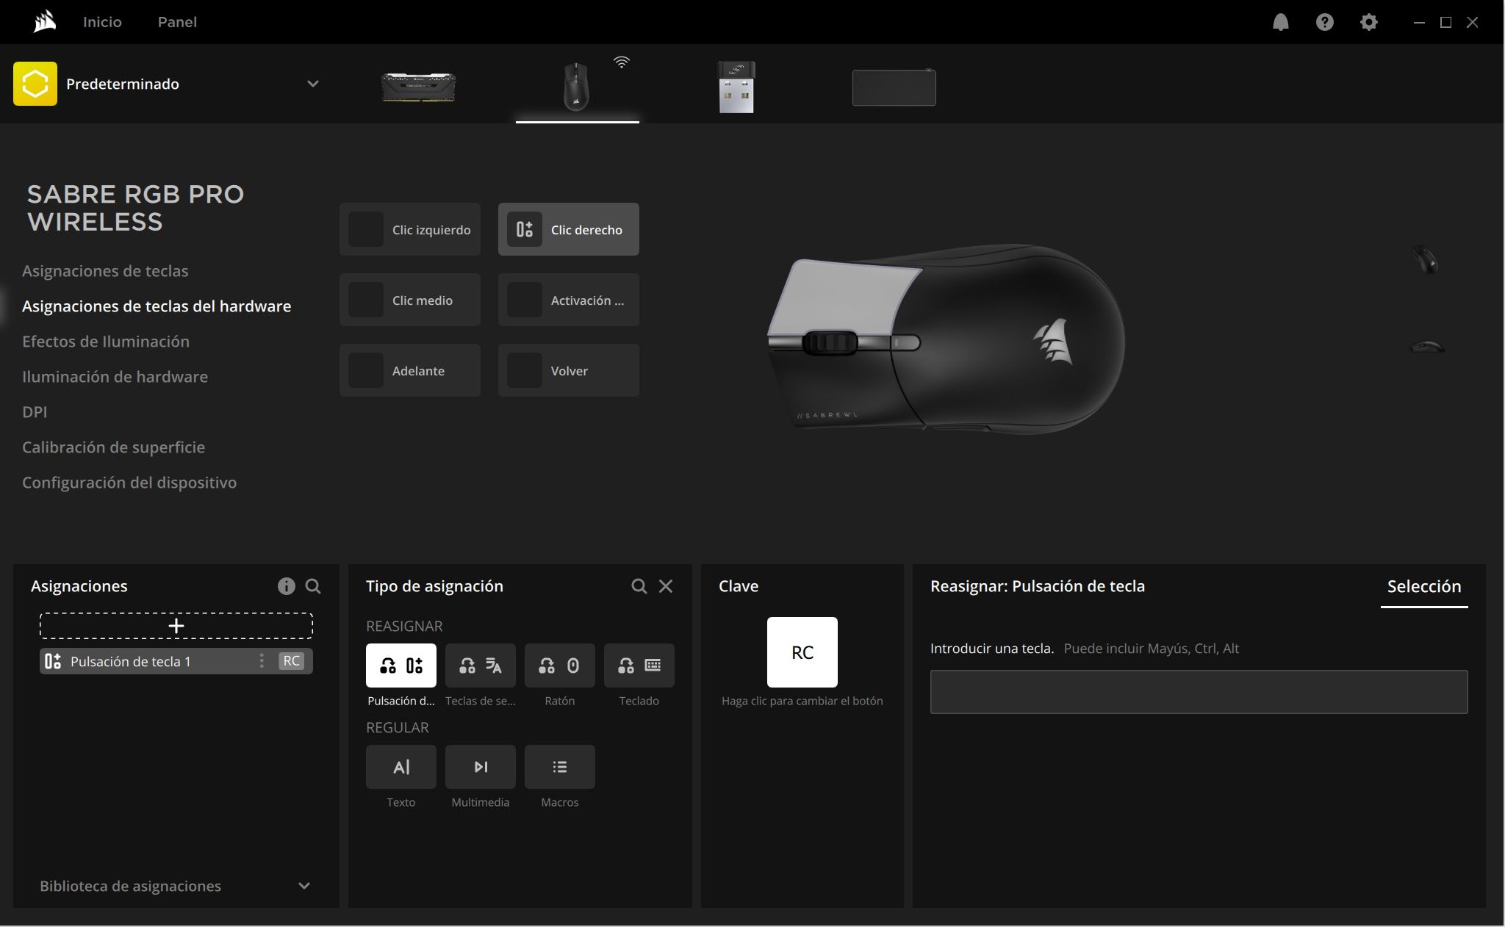The width and height of the screenshot is (1505, 927).
Task: Switch to side mouse view thumbnail
Action: click(1427, 346)
